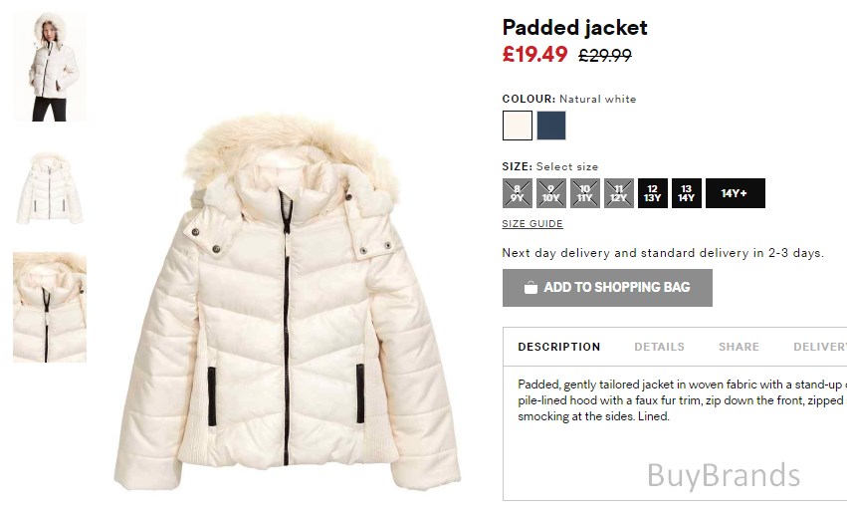Open the close-up hood detail thumbnail
The width and height of the screenshot is (847, 515).
[50, 307]
